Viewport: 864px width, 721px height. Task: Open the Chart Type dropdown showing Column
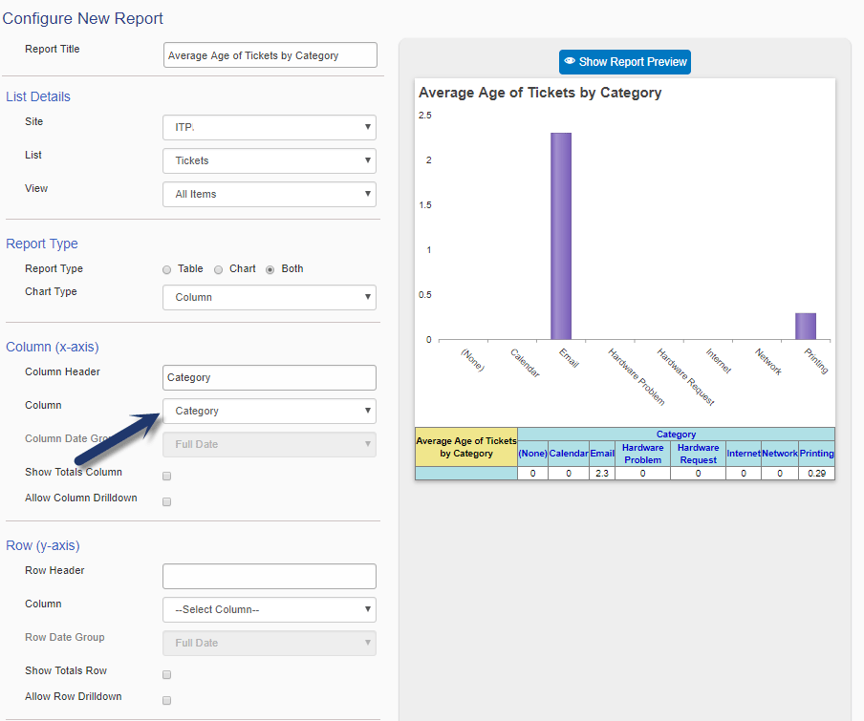270,298
